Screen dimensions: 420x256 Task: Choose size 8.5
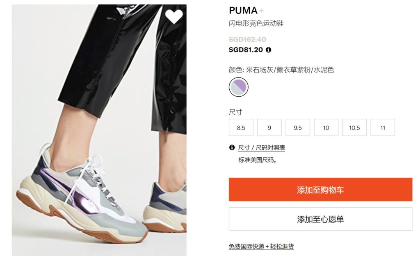[x=241, y=128]
